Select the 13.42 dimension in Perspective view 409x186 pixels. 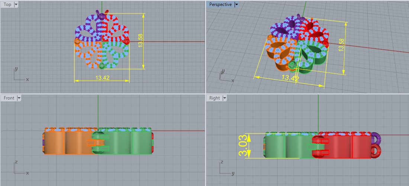(x=290, y=78)
